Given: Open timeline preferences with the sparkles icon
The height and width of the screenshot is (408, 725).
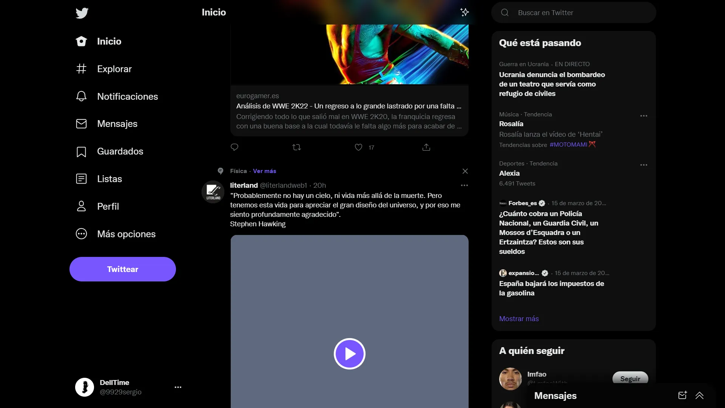Looking at the screenshot, I should pyautogui.click(x=464, y=12).
